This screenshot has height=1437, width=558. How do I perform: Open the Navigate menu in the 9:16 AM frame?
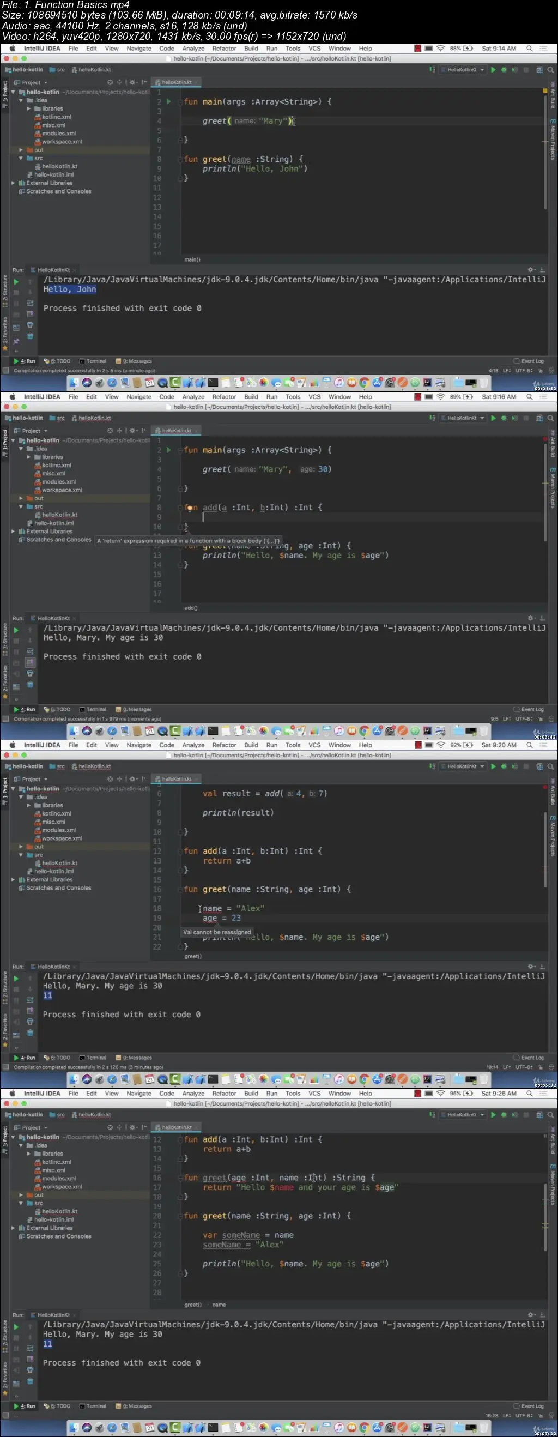click(139, 397)
